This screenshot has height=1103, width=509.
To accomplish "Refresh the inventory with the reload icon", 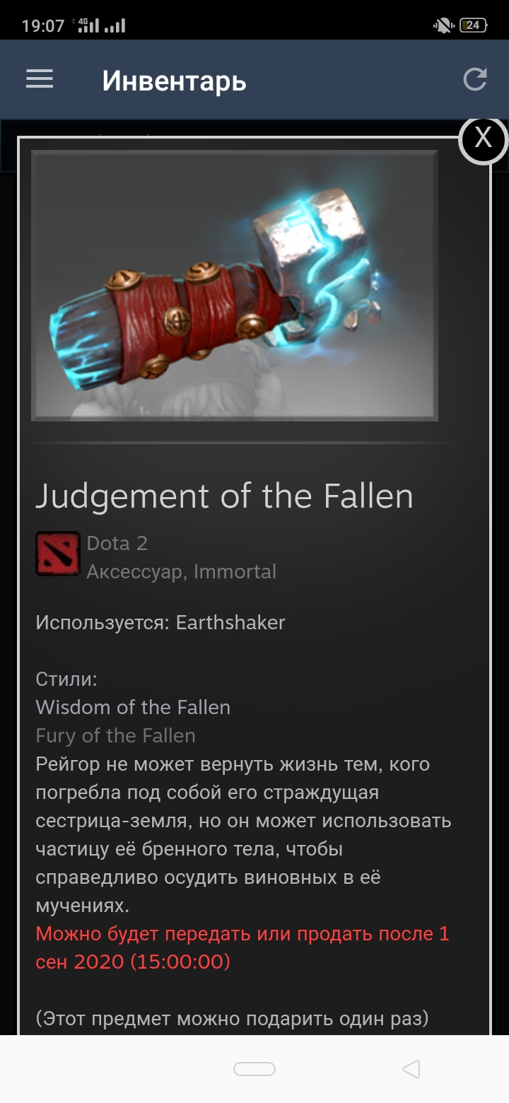I will (x=475, y=79).
